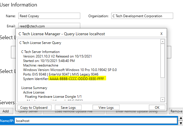Move server down with the down arrow
183x131 pixels.
pyautogui.click(x=181, y=123)
